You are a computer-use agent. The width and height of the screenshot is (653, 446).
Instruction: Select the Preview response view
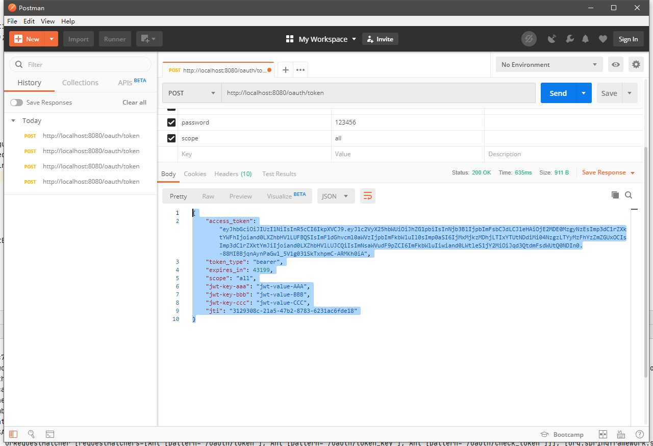tap(241, 196)
